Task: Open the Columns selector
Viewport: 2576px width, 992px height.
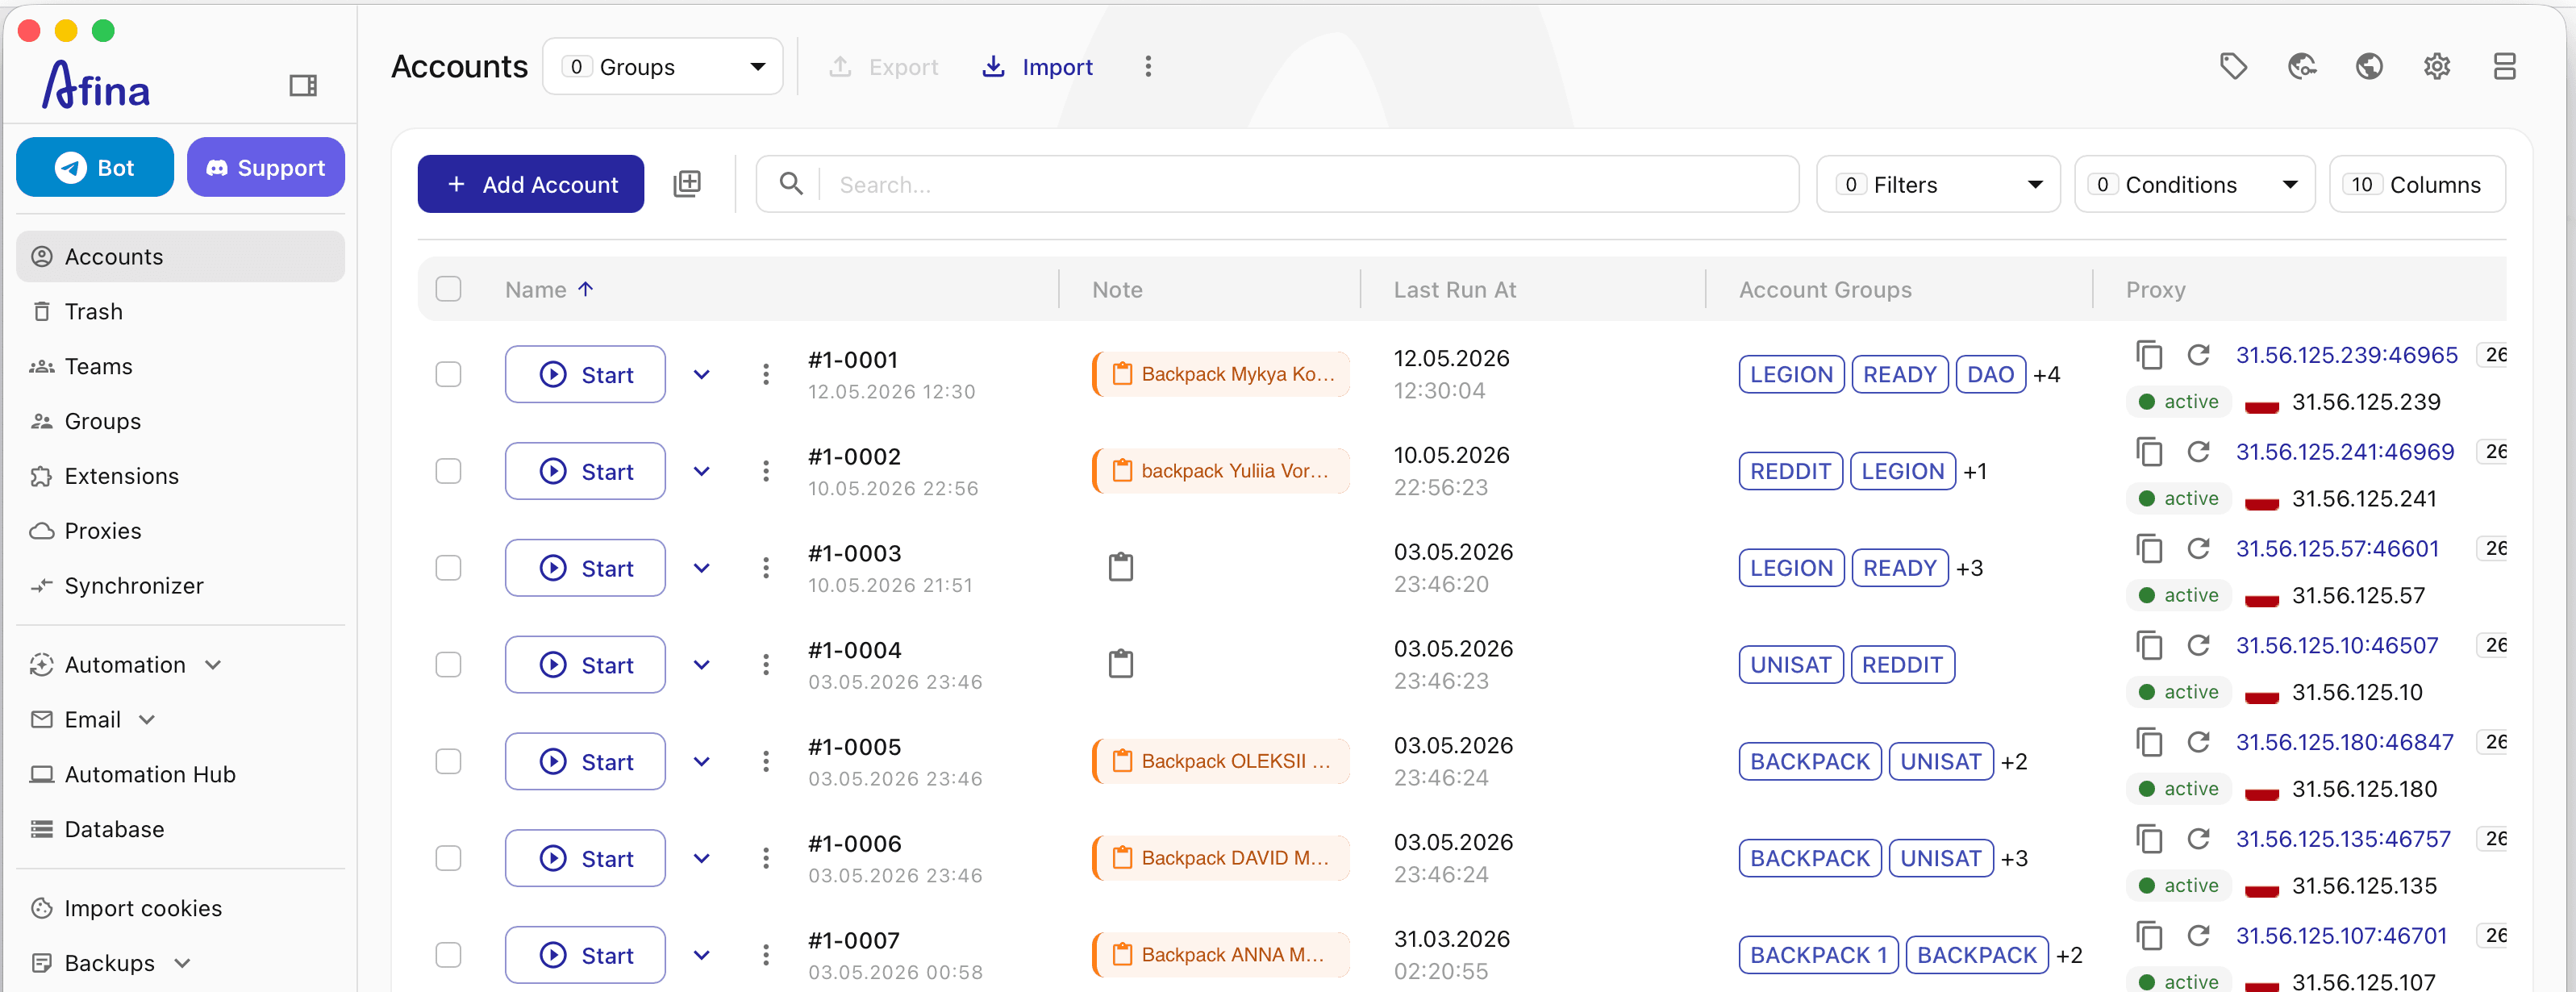Action: click(2416, 184)
